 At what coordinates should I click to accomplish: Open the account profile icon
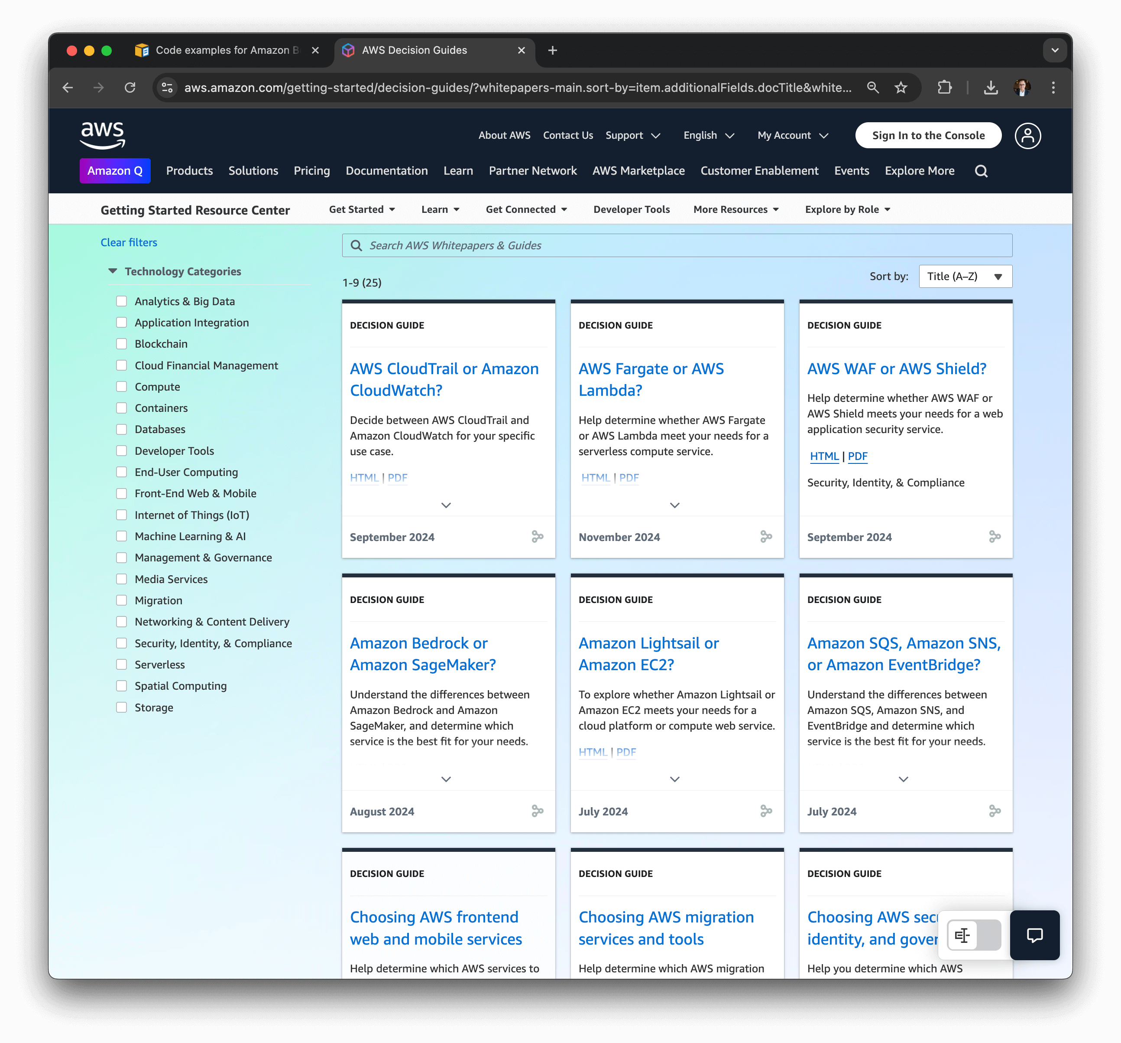(x=1027, y=135)
